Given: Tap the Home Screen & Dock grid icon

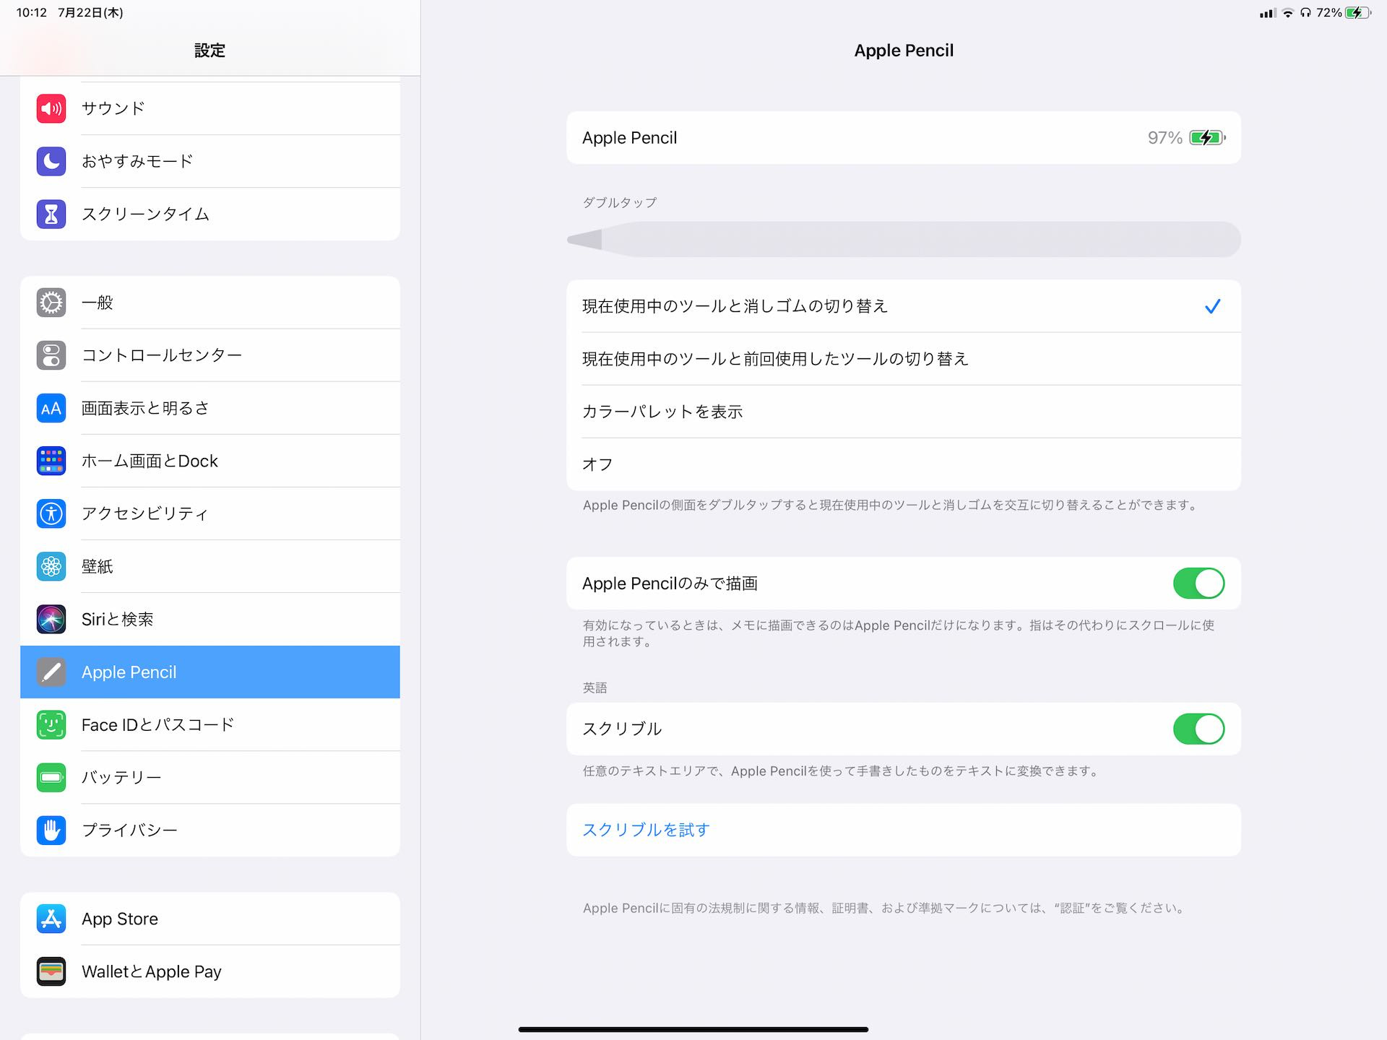Looking at the screenshot, I should [51, 461].
